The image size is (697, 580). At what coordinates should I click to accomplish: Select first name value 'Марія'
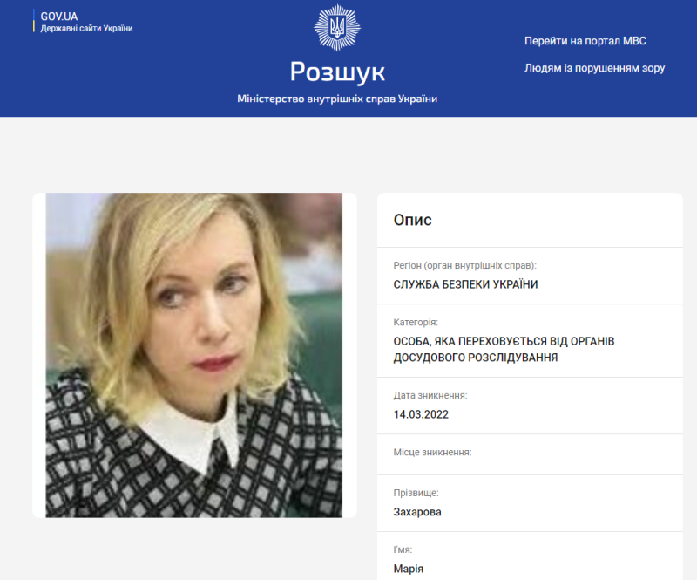408,569
